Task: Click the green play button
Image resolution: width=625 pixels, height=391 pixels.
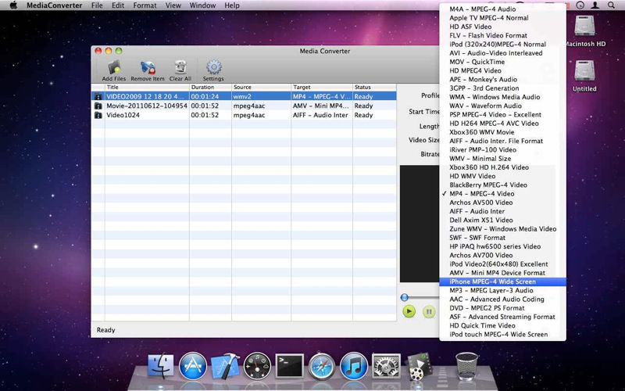Action: [x=409, y=311]
